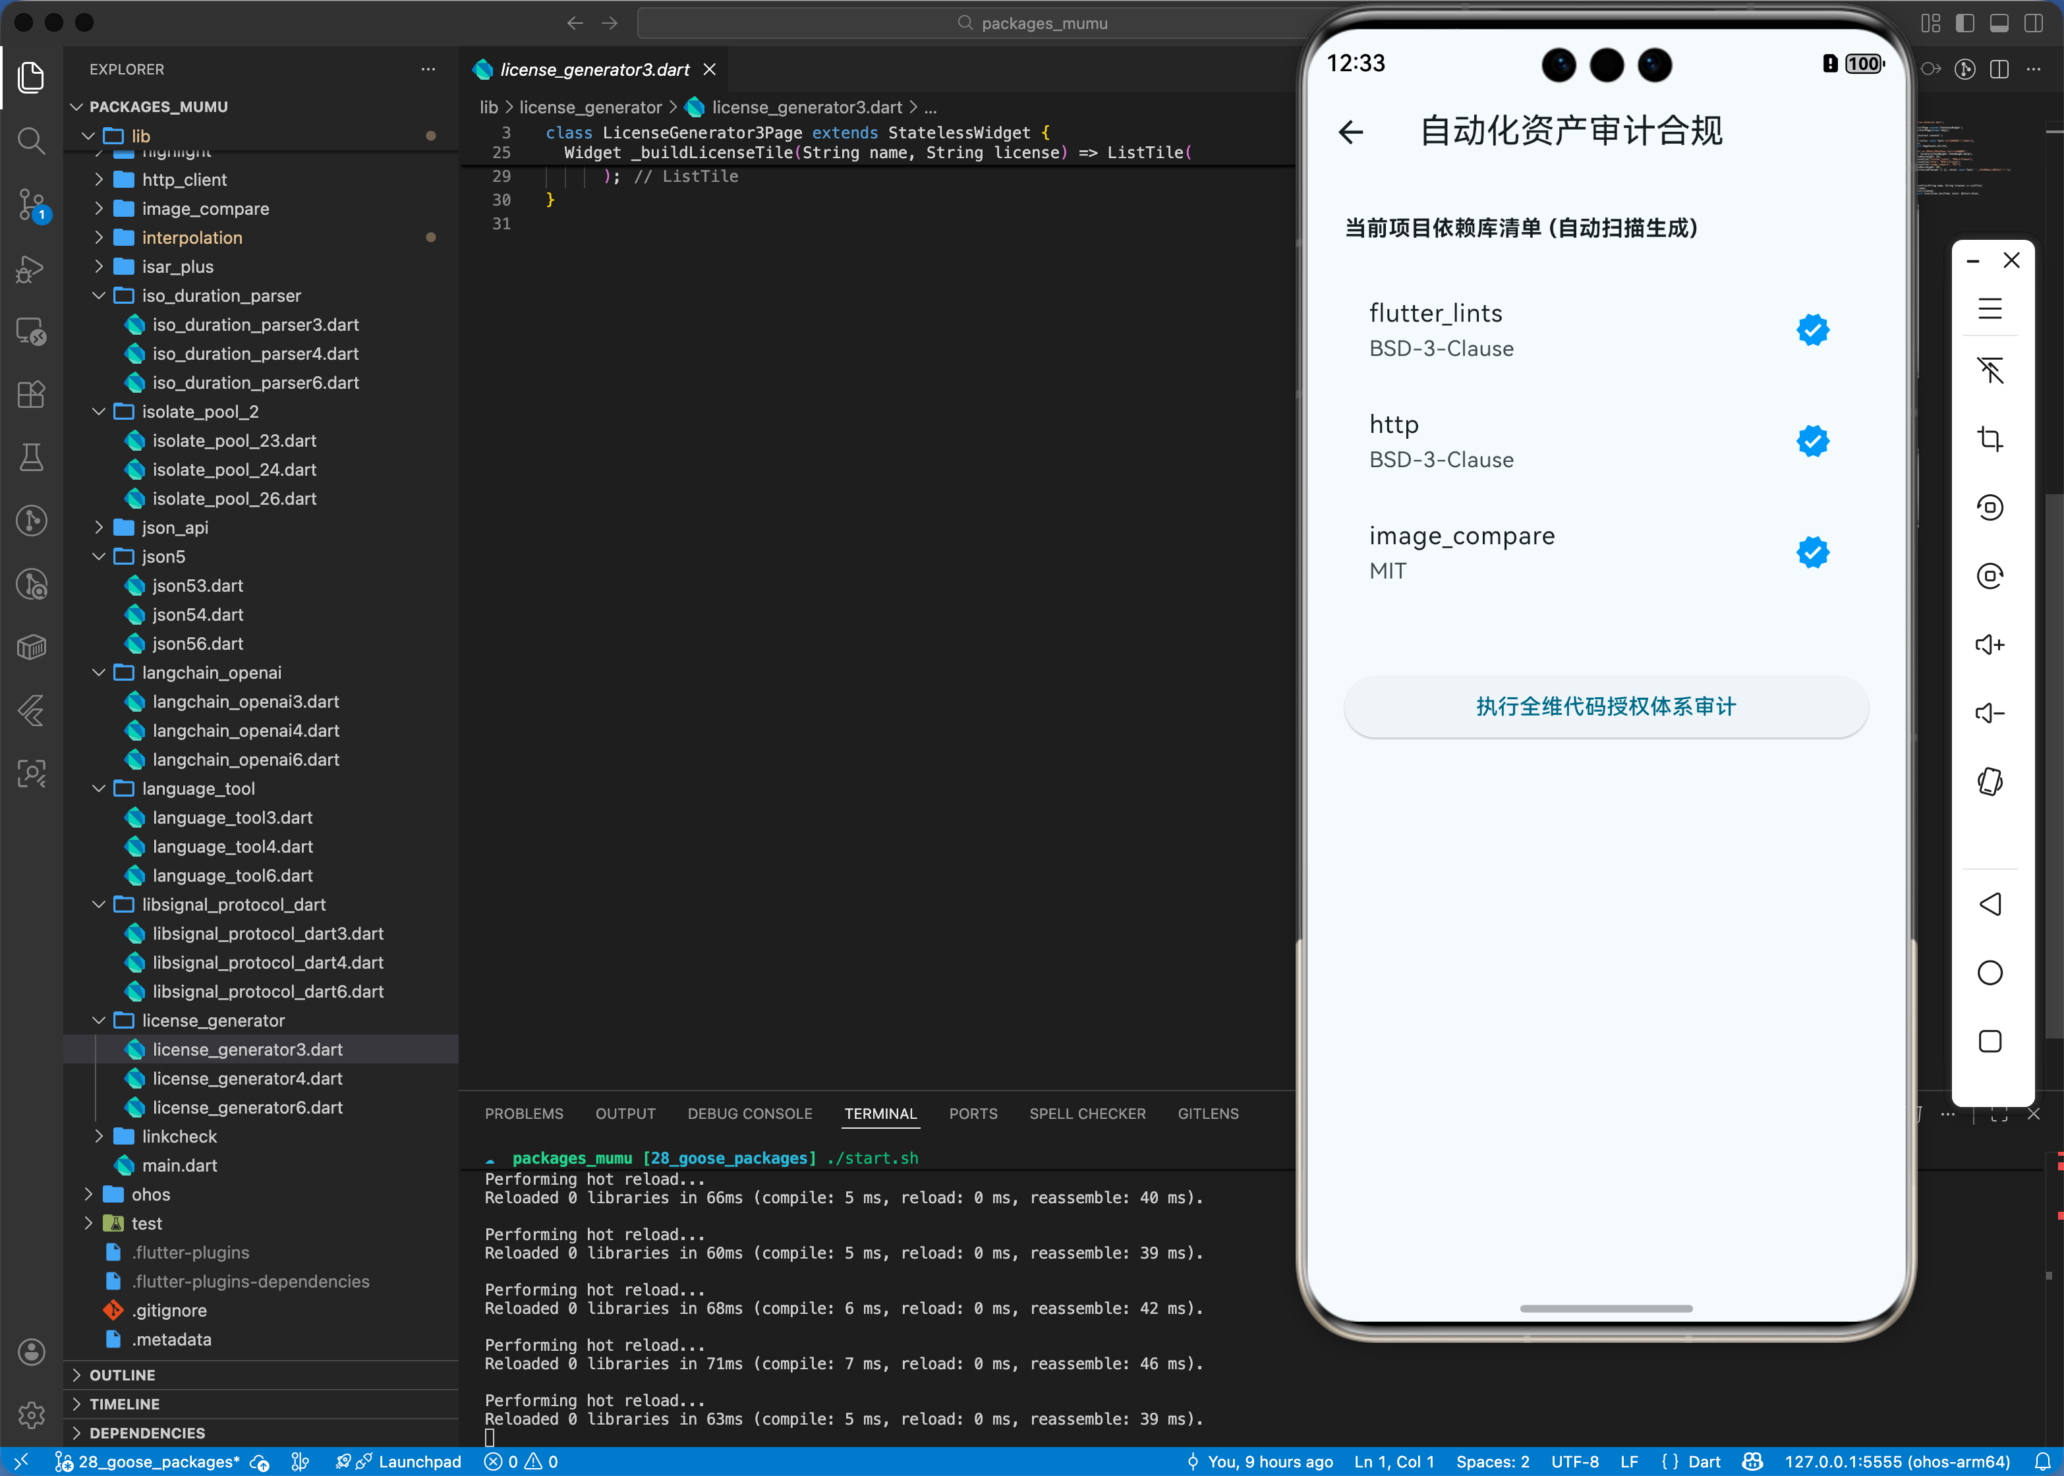Toggle the image_compare verified checkmark

click(x=1812, y=553)
